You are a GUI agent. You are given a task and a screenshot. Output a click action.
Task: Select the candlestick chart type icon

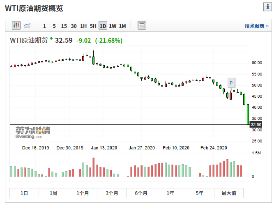16,25
